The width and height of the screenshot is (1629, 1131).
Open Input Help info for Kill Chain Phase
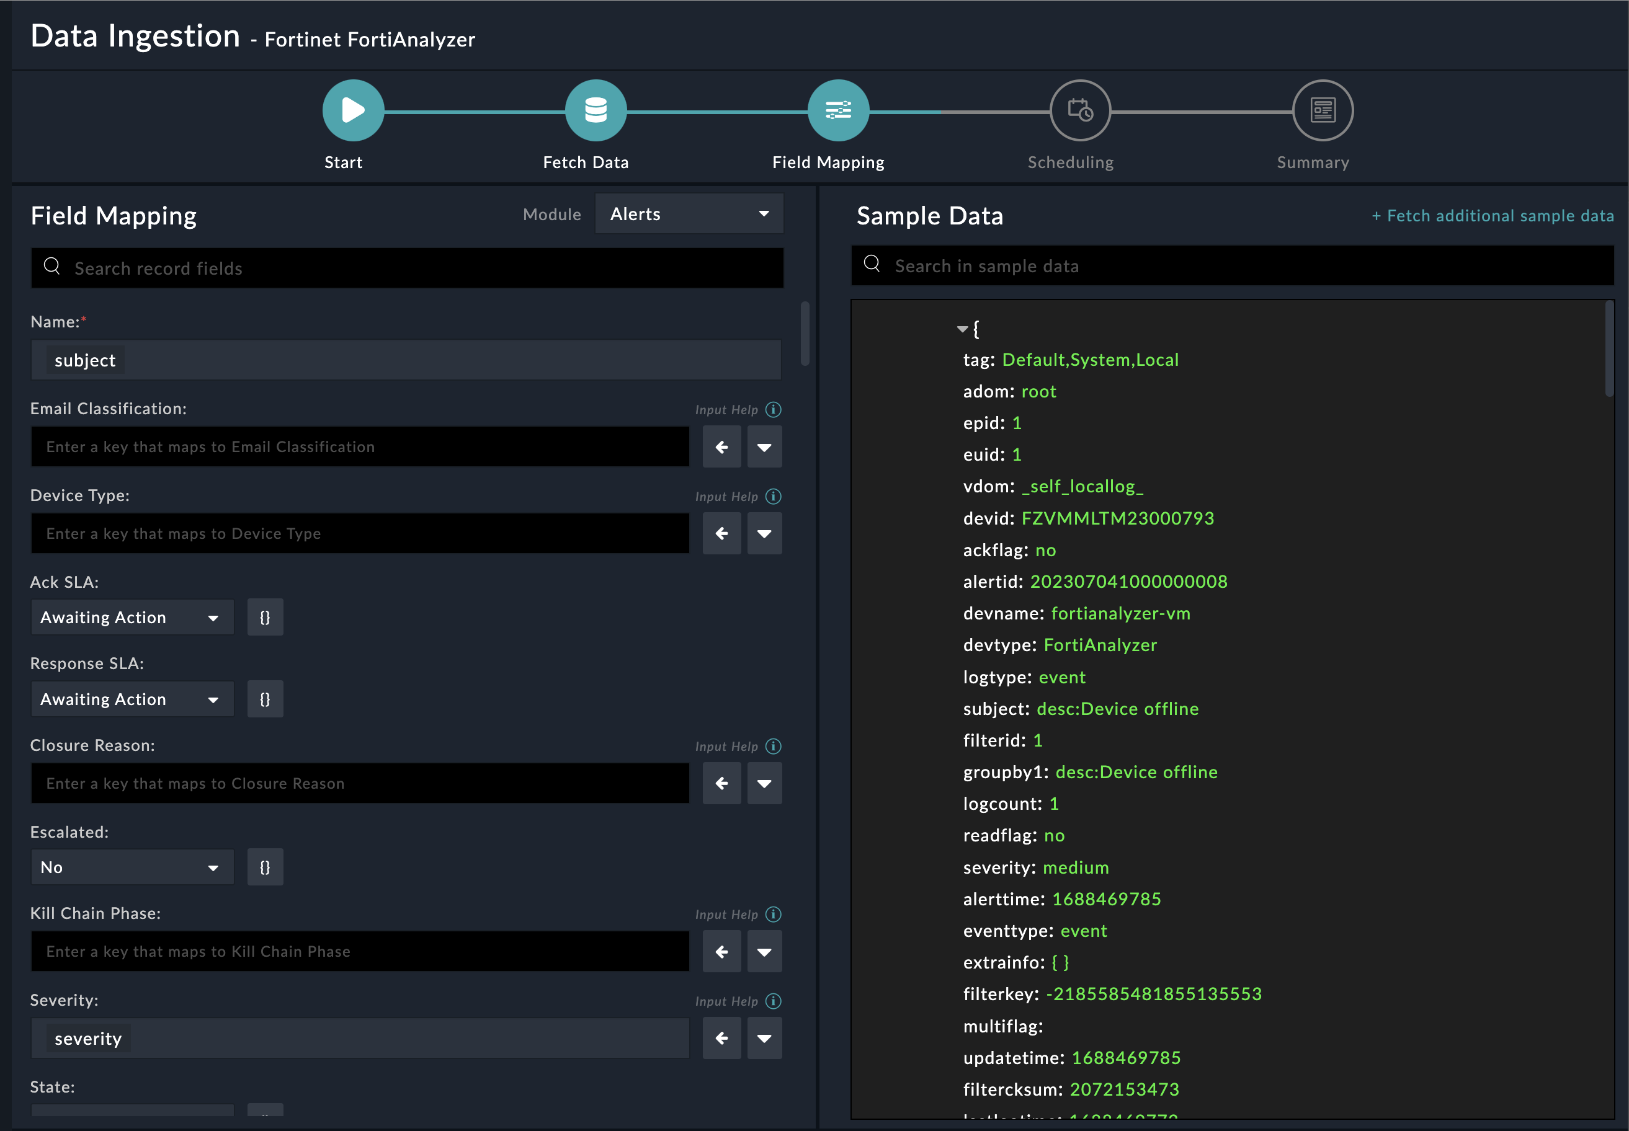pos(774,914)
